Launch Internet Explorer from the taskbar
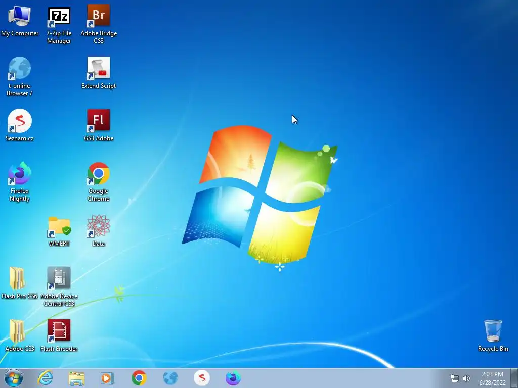 (45, 378)
